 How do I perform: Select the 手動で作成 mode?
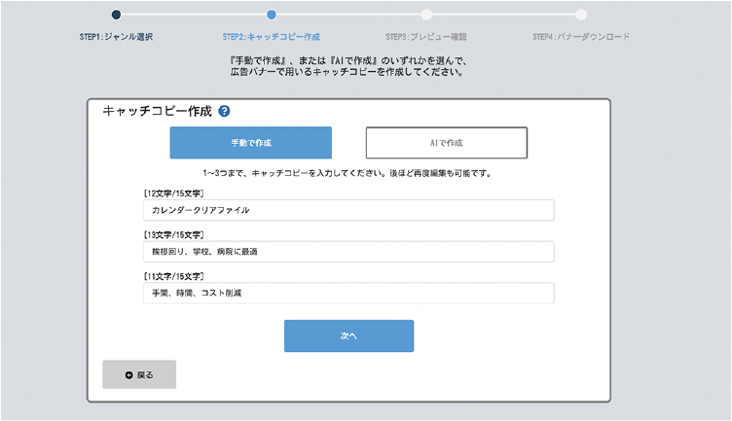coord(250,143)
